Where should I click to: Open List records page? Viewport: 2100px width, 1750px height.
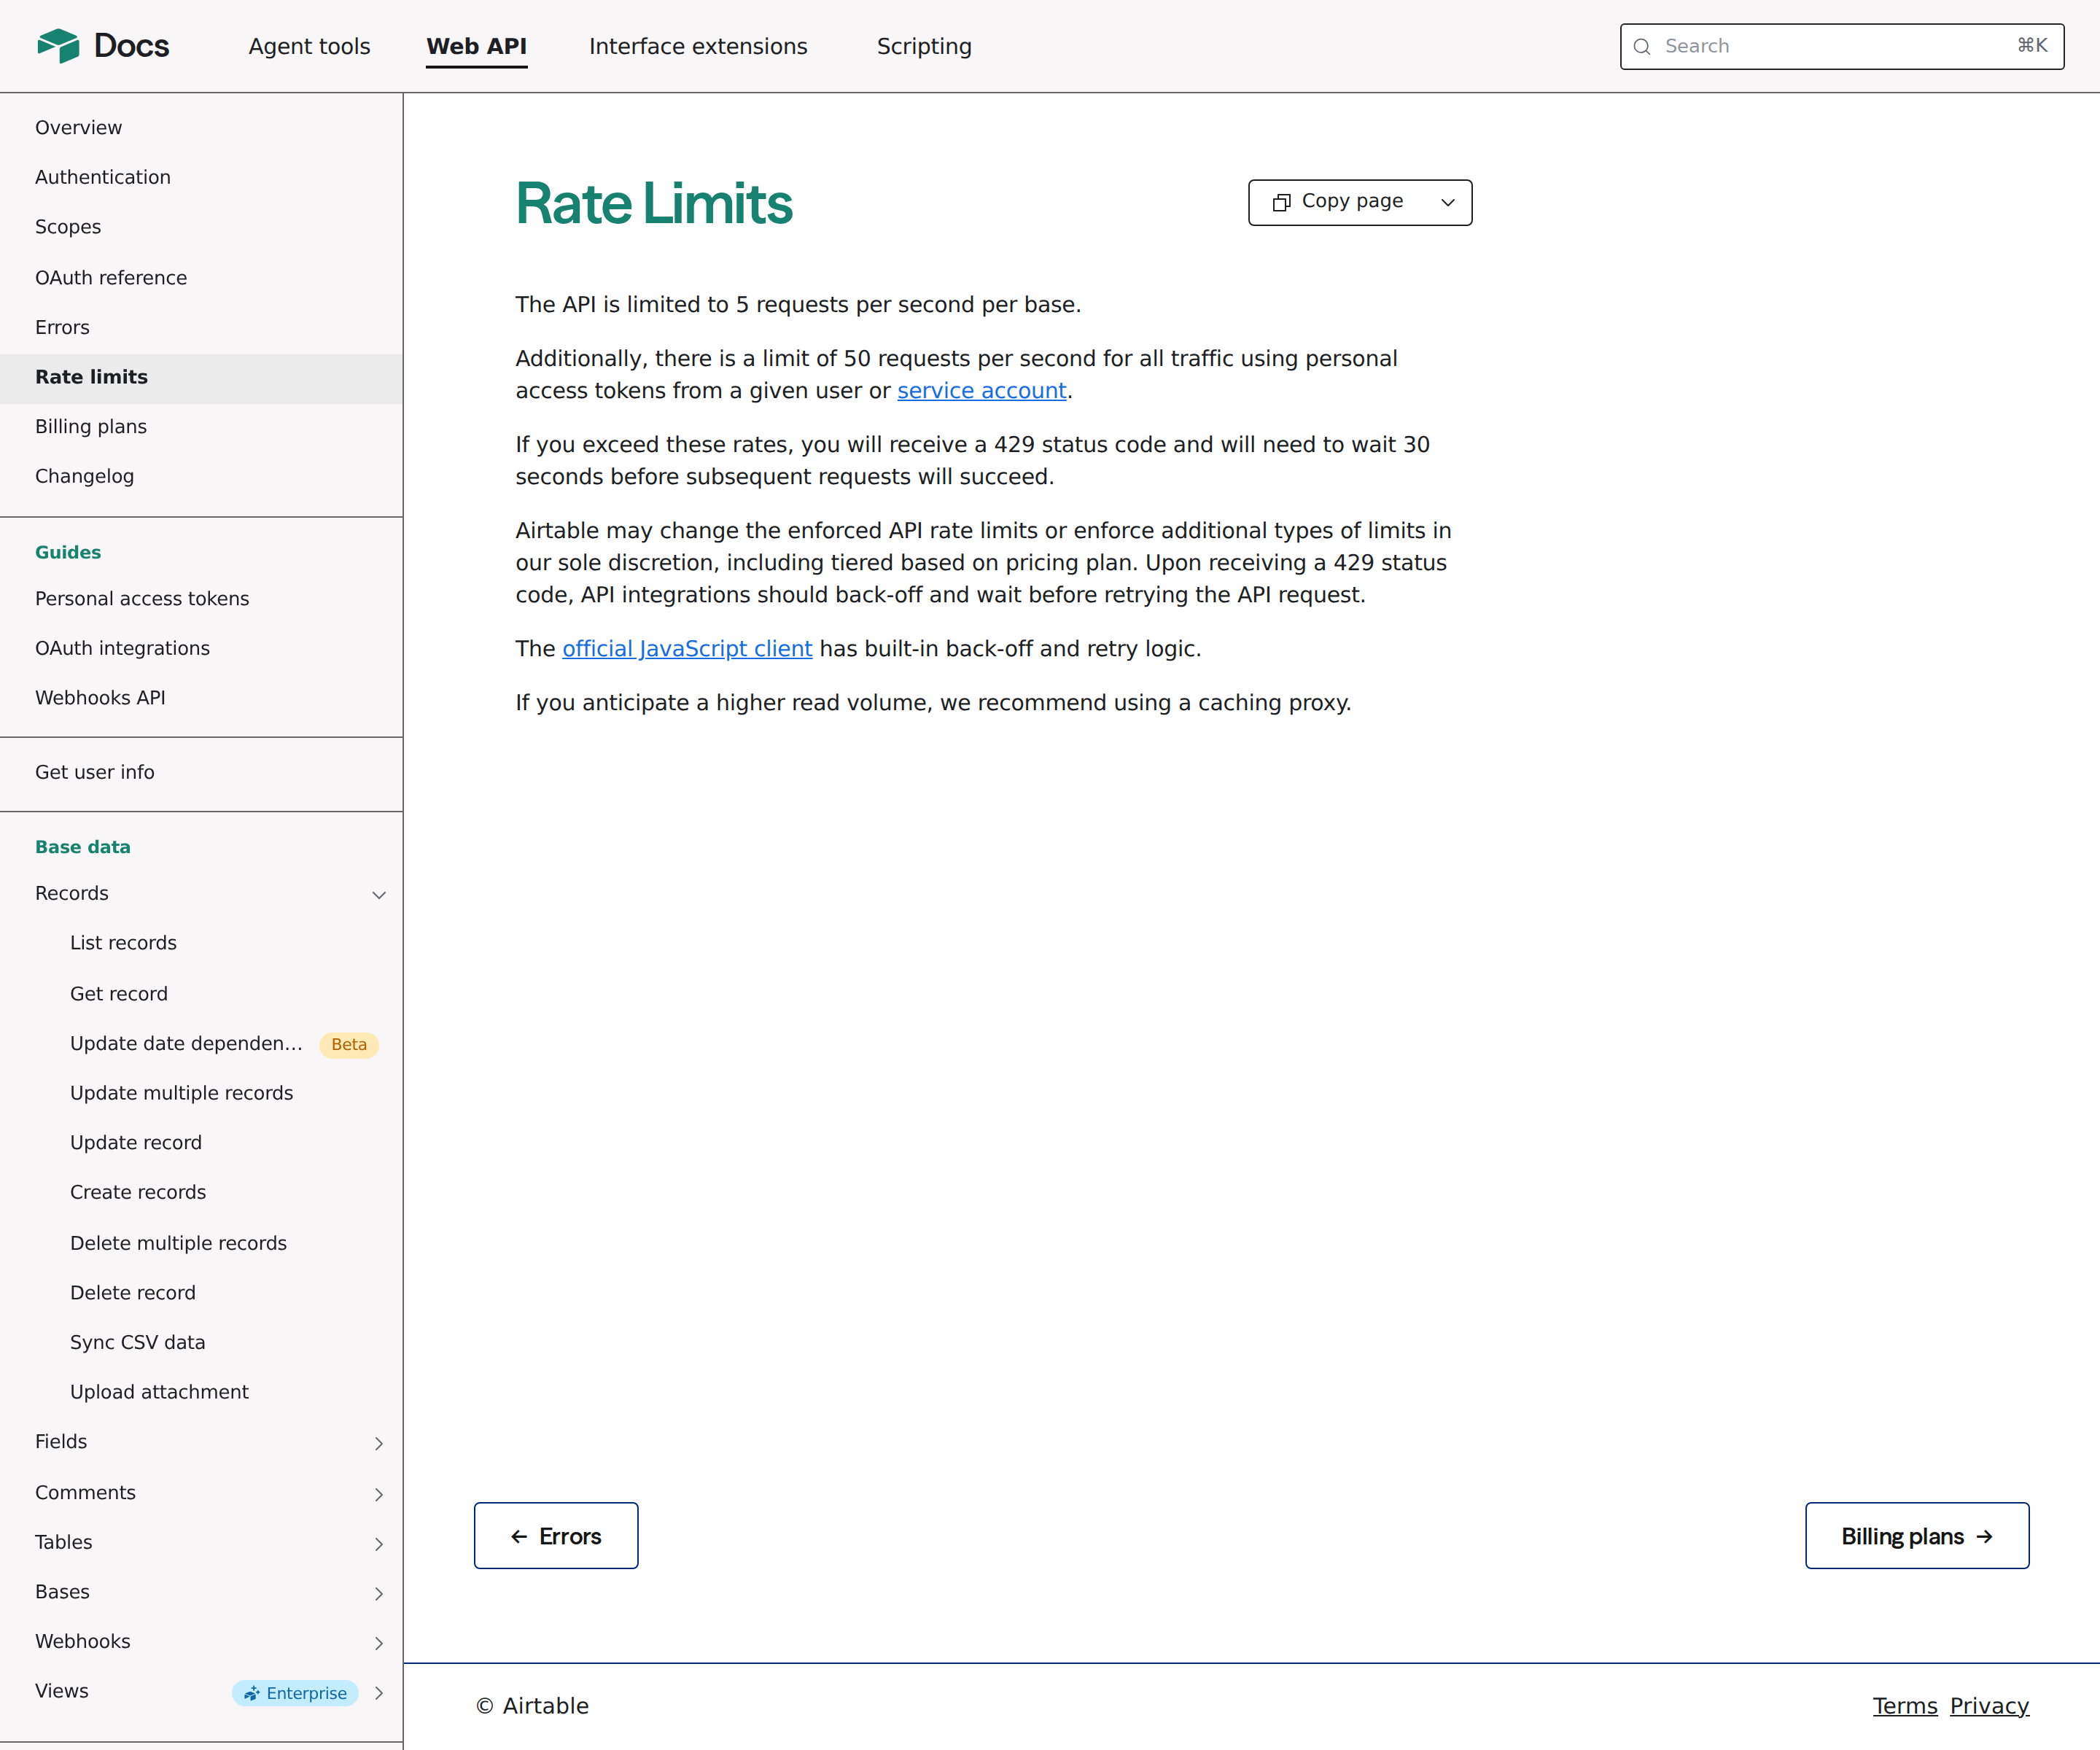click(201, 944)
